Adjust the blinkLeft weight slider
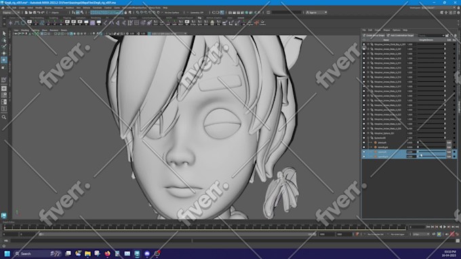The width and height of the screenshot is (461, 259). [x=431, y=143]
